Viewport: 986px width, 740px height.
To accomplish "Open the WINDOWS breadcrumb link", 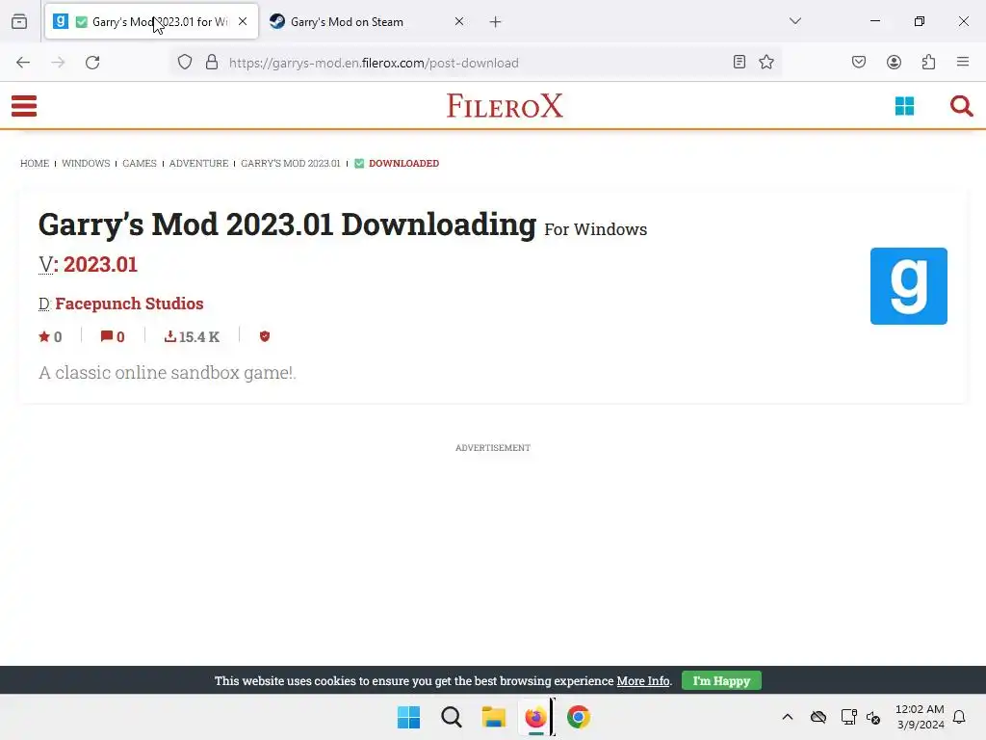I will [86, 163].
